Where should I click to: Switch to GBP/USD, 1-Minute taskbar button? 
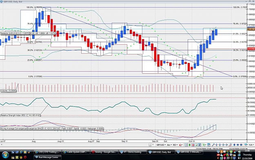[x=189, y=152]
